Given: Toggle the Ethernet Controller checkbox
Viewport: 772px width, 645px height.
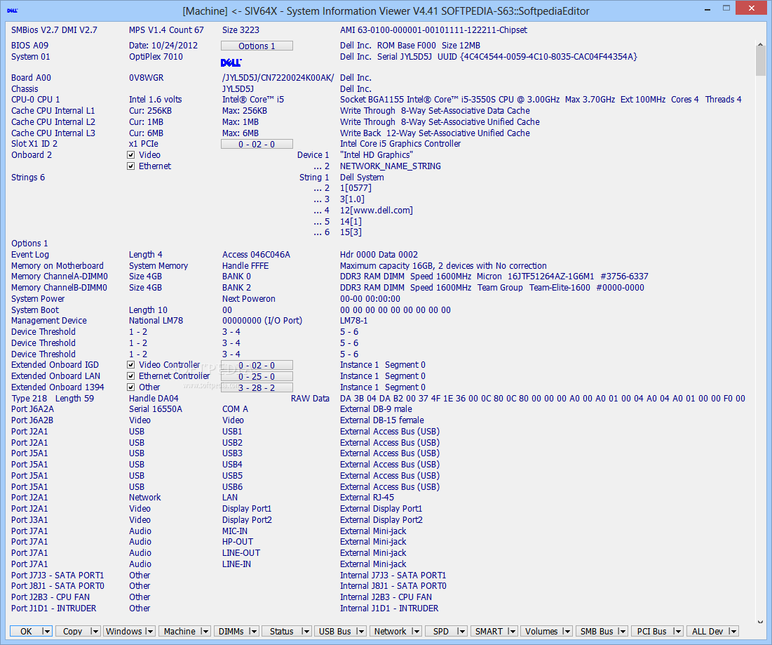Looking at the screenshot, I should [131, 376].
